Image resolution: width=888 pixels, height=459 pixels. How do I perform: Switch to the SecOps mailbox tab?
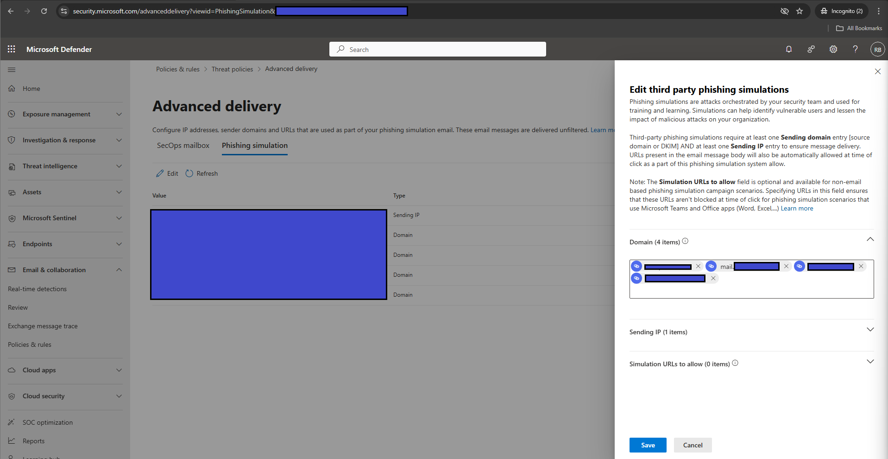183,145
